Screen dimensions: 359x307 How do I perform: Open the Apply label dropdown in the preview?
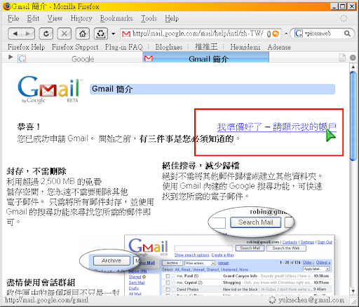[316, 269]
